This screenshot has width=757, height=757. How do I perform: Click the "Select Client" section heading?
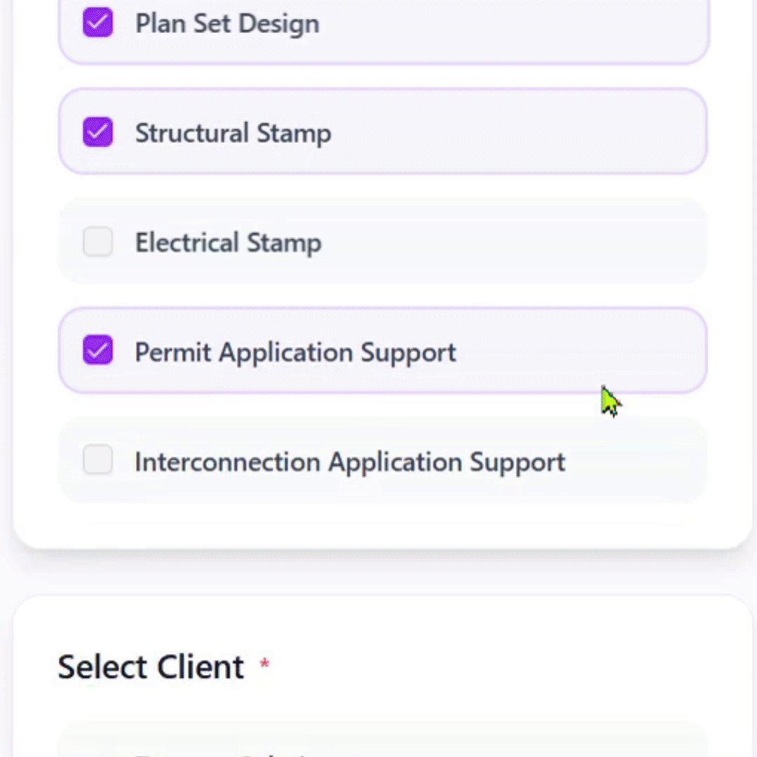tap(151, 667)
